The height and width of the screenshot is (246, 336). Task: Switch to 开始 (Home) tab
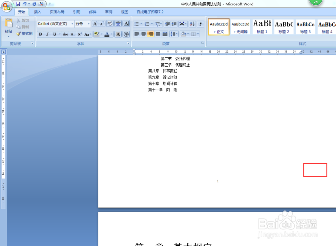click(x=22, y=12)
